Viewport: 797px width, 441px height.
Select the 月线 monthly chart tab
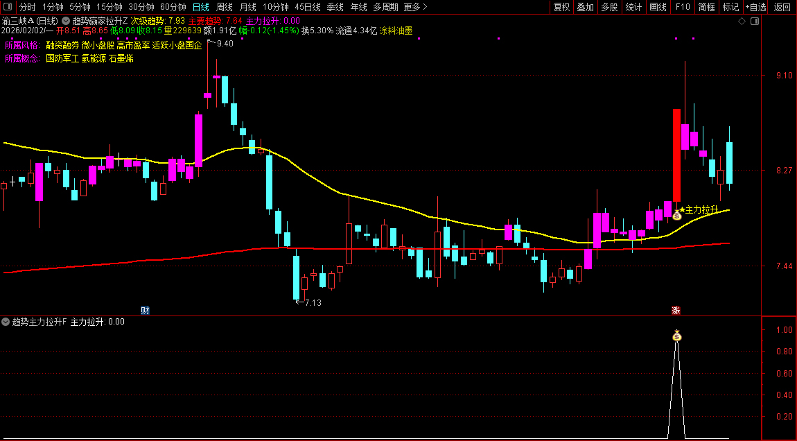(x=247, y=7)
